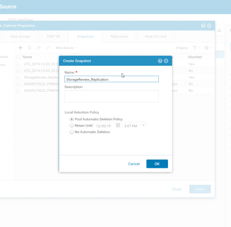Open the iSCSI Interfaces tab behind
Image resolution: width=231 pixels, height=227 pixels.
coord(20,19)
